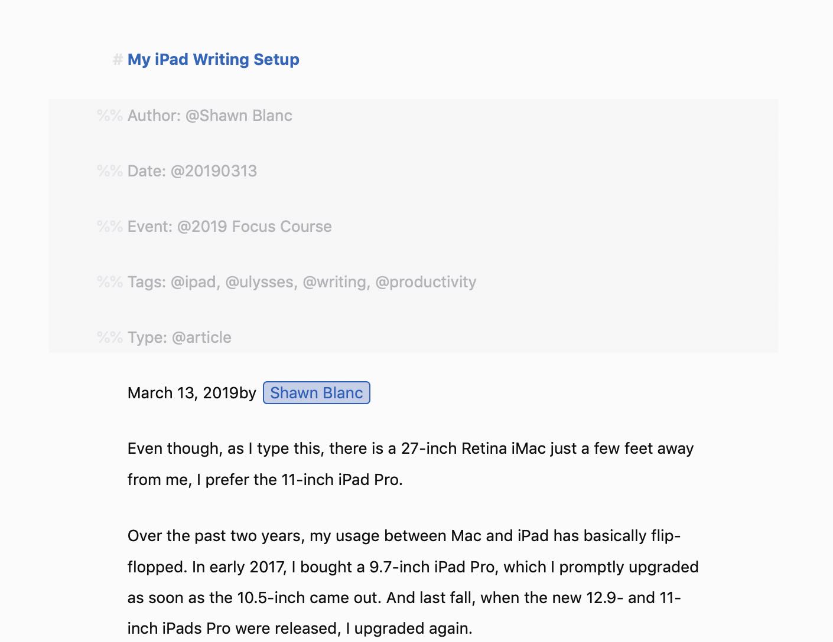
Task: Click the %% marker before Tags
Action: tap(110, 282)
